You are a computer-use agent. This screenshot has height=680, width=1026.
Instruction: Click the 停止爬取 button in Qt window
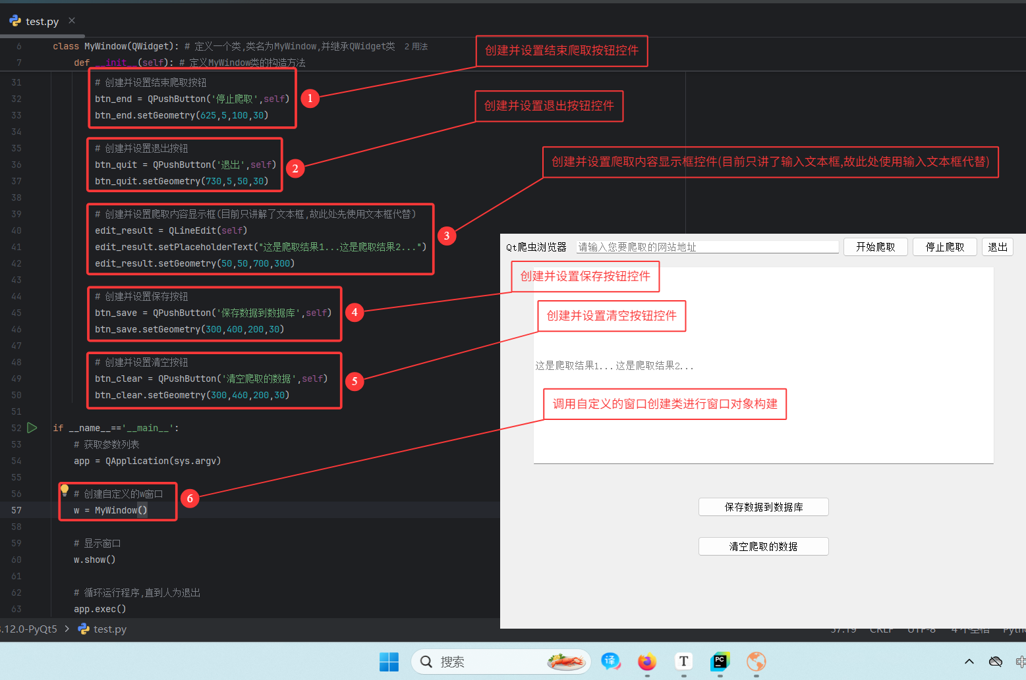[x=945, y=247]
